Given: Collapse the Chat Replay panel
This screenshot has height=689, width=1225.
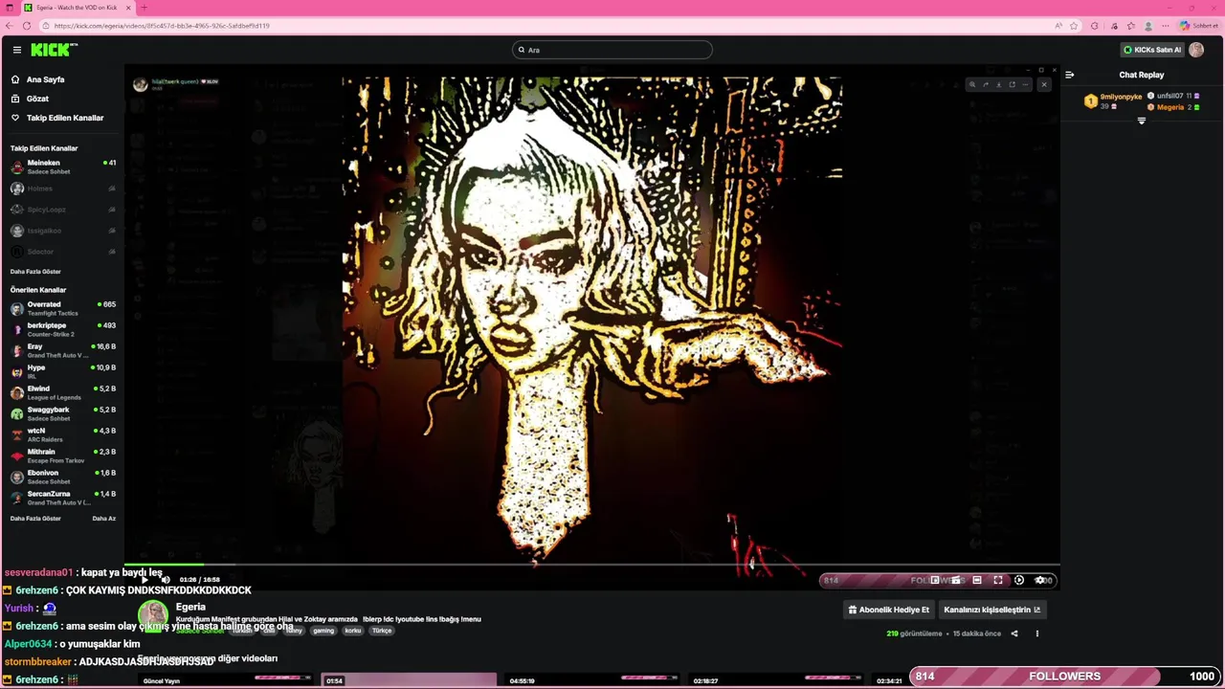Looking at the screenshot, I should [1069, 75].
